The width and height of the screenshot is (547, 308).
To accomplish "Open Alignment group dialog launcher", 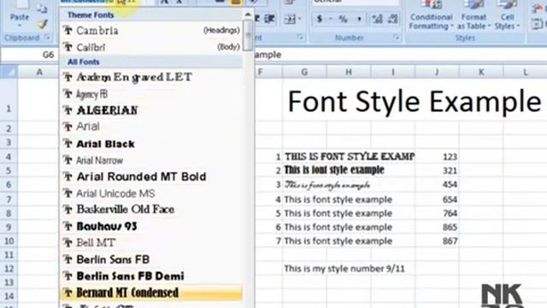I will tap(300, 38).
